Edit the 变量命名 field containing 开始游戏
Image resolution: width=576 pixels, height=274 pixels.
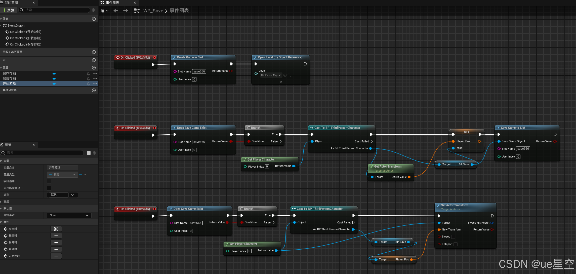tap(62, 168)
